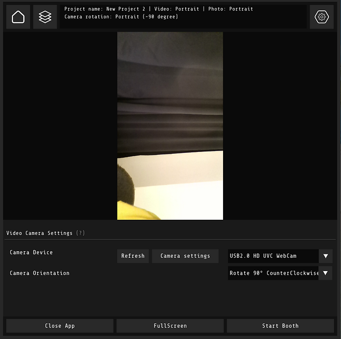Expand the Camera Orientation dropdown arrow
Screen dimensions: 341x339
pyautogui.click(x=325, y=273)
